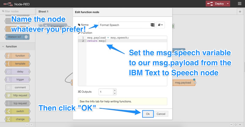Select the trigger node in the palette
This screenshot has height=127, width=245.
[x=17, y=80]
